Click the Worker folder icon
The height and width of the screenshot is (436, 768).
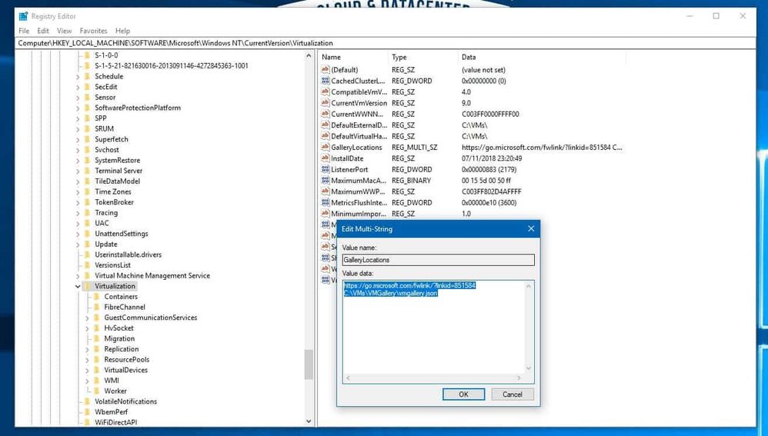click(96, 391)
